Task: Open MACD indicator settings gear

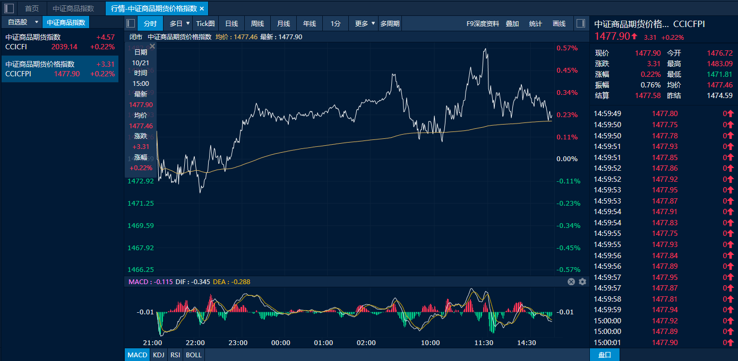Action: click(x=582, y=282)
